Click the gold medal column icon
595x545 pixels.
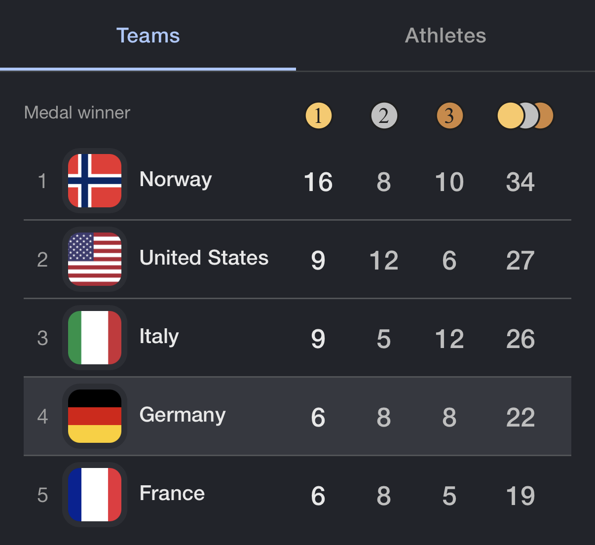click(318, 116)
